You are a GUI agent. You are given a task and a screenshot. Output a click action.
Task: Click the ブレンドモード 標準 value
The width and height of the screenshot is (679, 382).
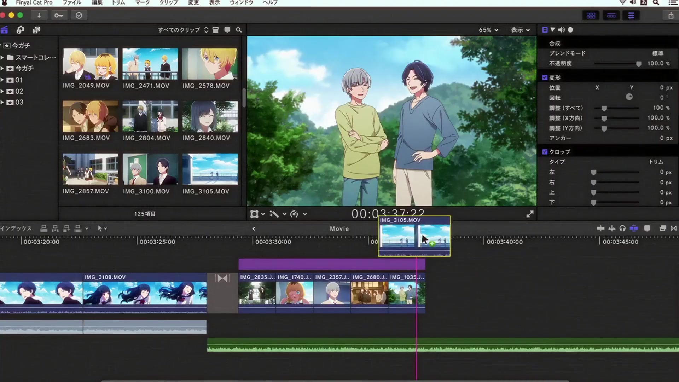pyautogui.click(x=658, y=53)
